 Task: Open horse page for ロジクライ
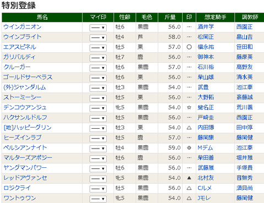[17, 188]
